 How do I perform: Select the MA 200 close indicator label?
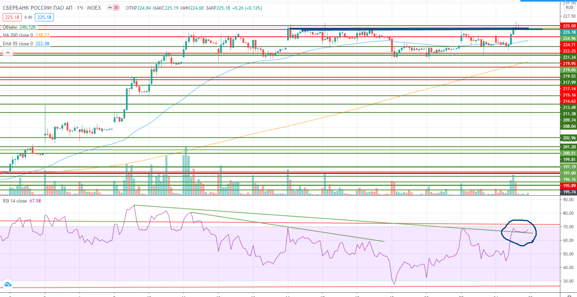coord(18,35)
